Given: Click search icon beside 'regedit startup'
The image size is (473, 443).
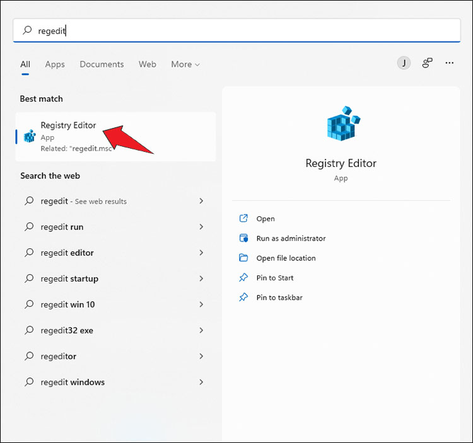Looking at the screenshot, I should coord(29,278).
